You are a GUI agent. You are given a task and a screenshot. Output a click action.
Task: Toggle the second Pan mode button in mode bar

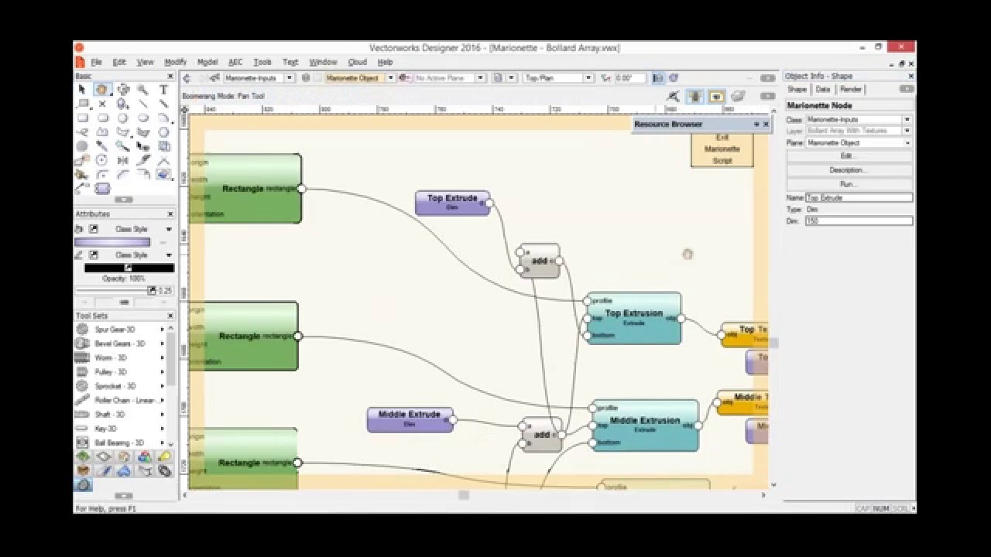point(717,97)
